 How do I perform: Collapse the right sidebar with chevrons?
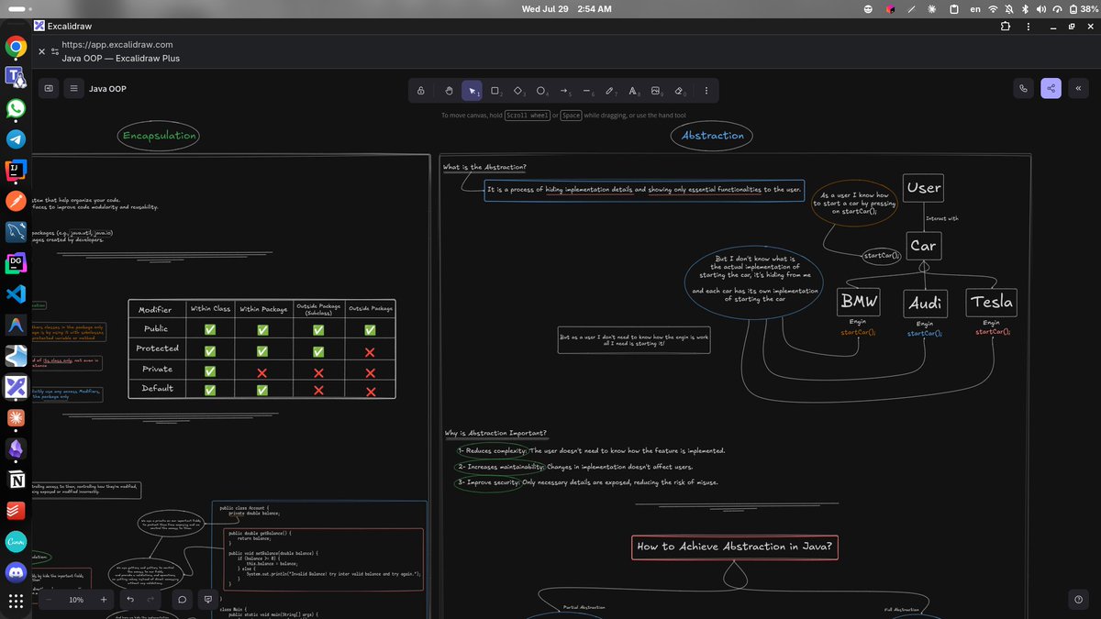click(x=1078, y=89)
